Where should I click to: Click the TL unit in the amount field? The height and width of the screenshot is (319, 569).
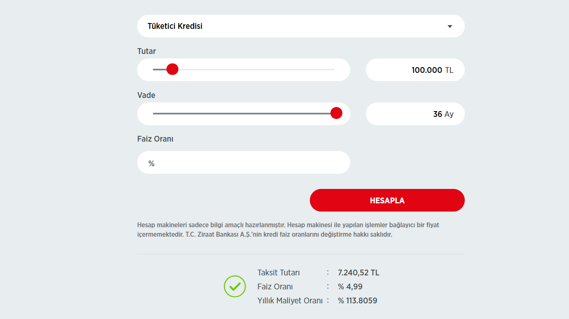[449, 70]
